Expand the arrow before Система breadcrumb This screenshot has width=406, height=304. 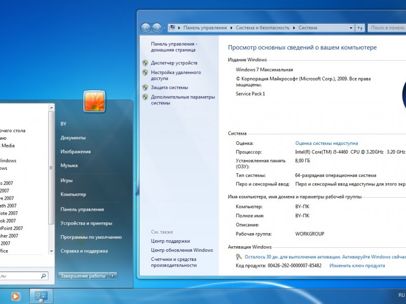tap(294, 28)
